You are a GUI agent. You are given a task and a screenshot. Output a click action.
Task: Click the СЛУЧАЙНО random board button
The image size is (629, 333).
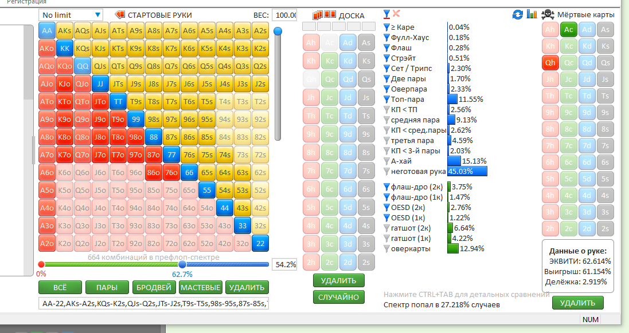click(338, 297)
